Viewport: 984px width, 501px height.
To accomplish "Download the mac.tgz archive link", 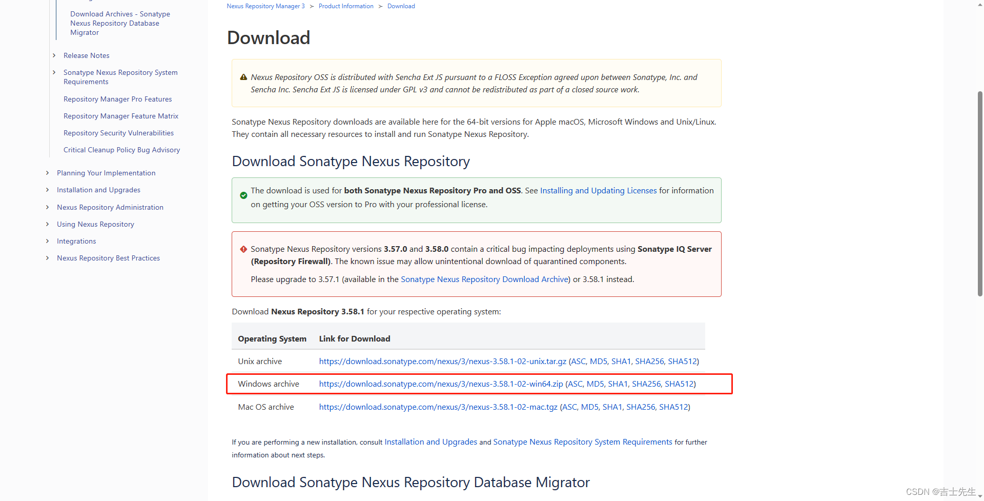I will pos(438,407).
